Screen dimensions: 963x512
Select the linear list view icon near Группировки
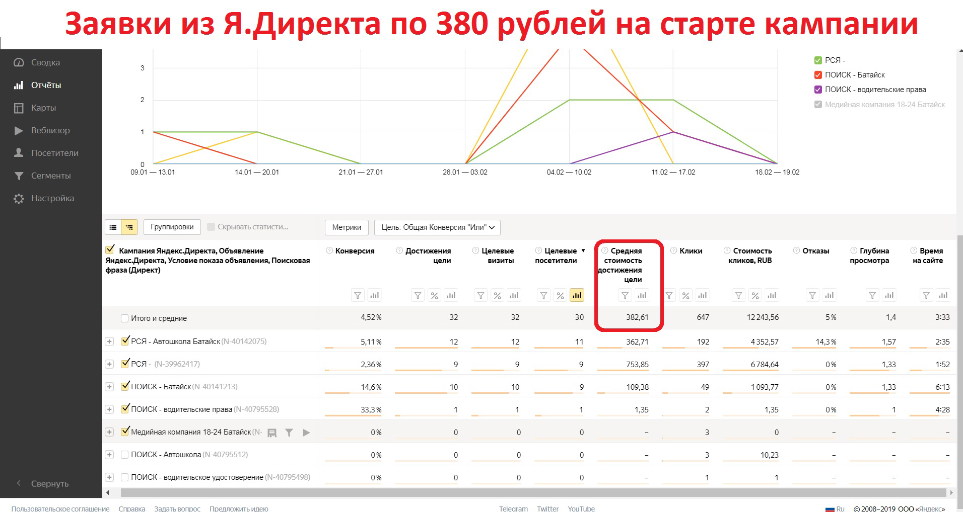click(x=113, y=227)
